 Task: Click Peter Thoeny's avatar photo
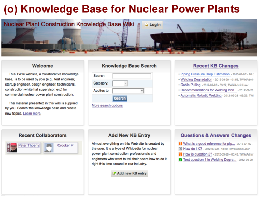click(12, 148)
